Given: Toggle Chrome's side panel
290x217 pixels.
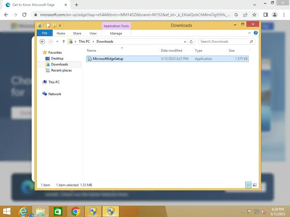Looking at the screenshot, I should [x=266, y=15].
